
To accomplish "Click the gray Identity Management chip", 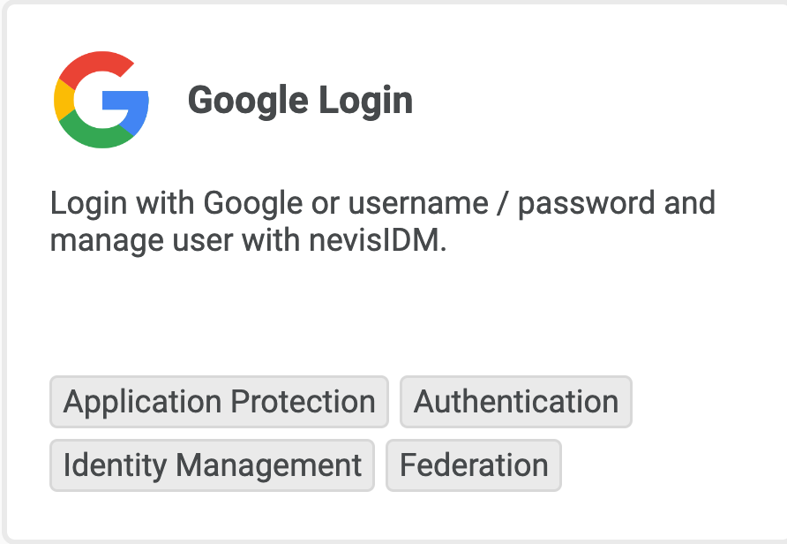I will (213, 465).
